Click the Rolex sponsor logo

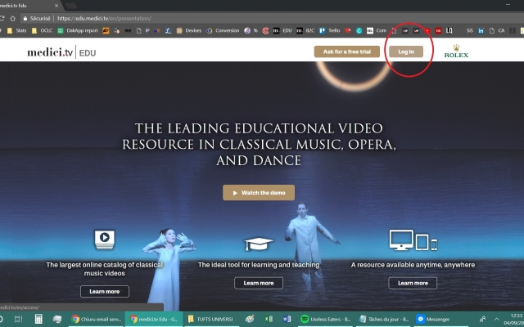click(455, 52)
